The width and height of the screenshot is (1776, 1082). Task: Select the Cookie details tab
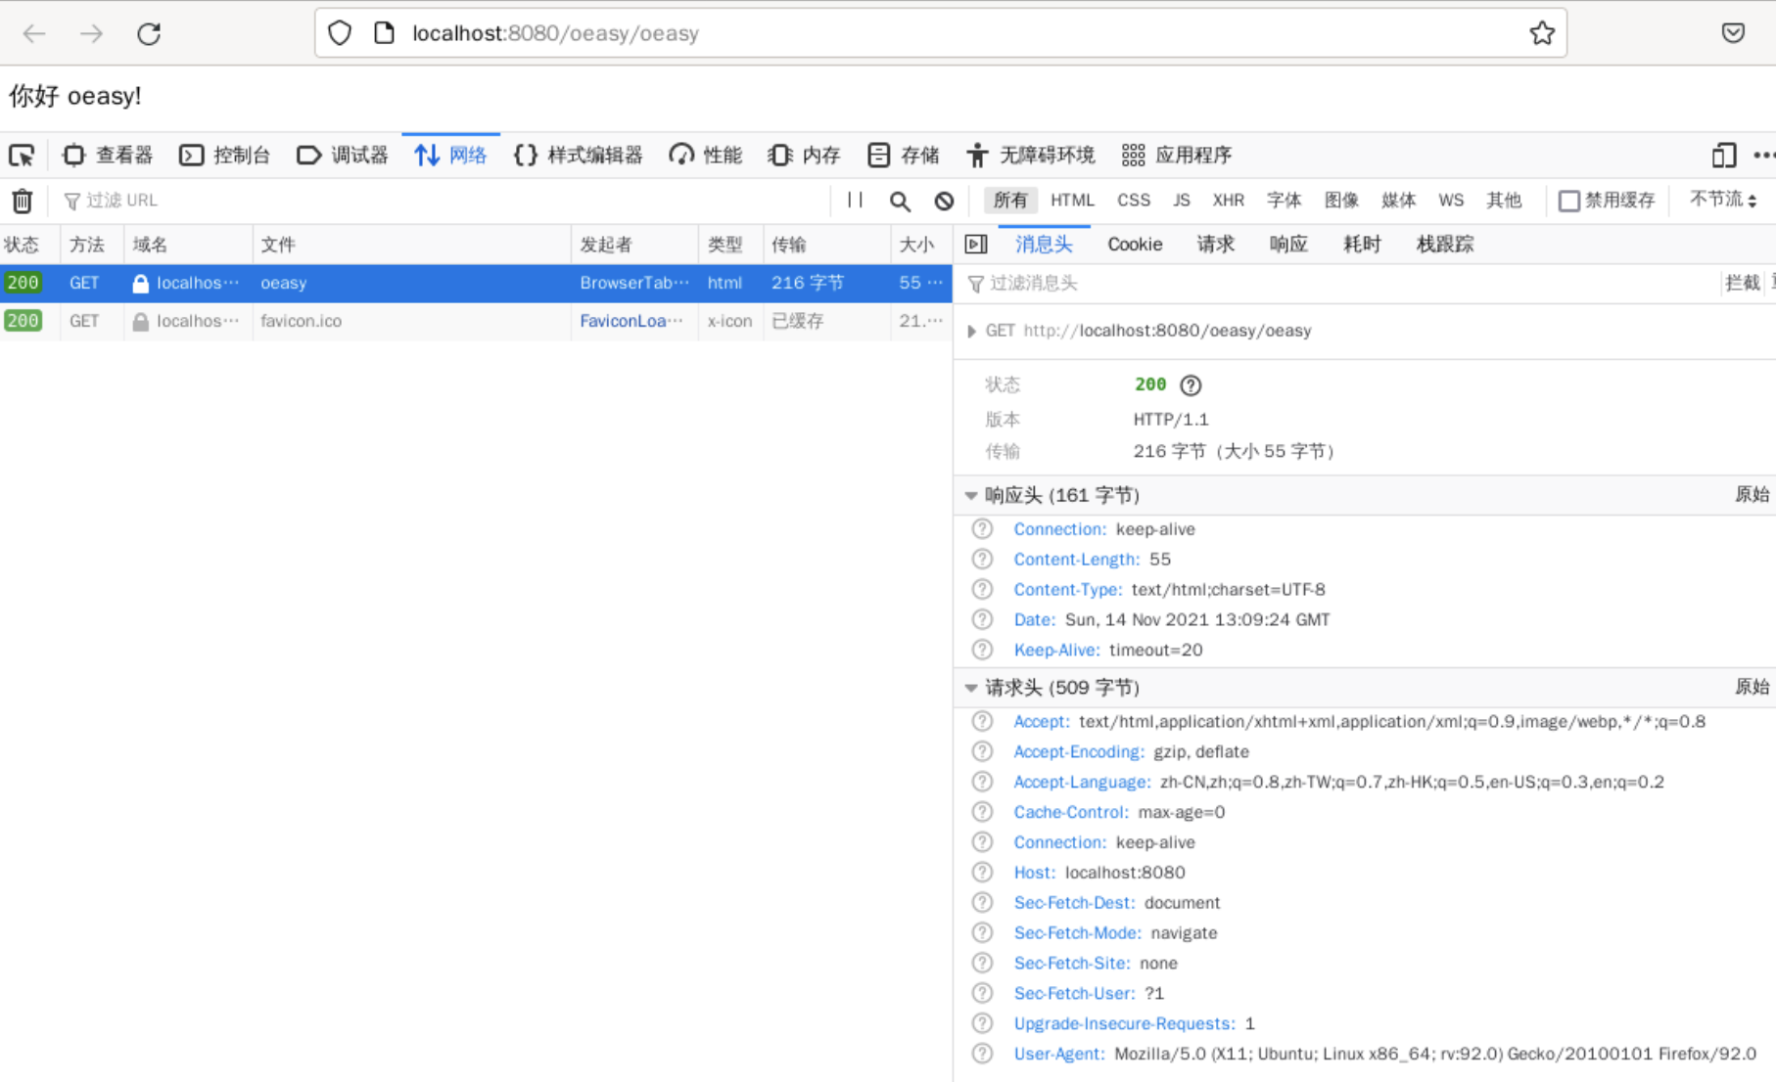click(x=1135, y=245)
